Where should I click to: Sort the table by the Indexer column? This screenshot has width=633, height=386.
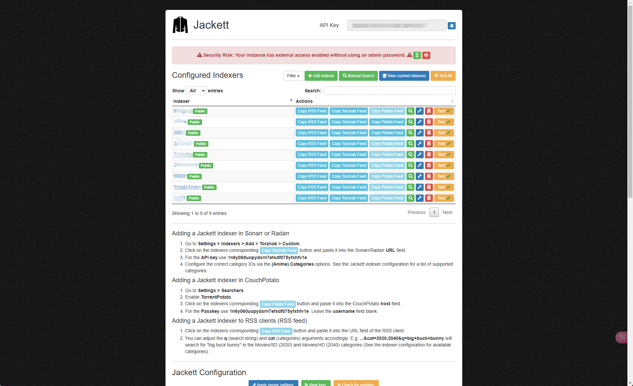(232, 101)
